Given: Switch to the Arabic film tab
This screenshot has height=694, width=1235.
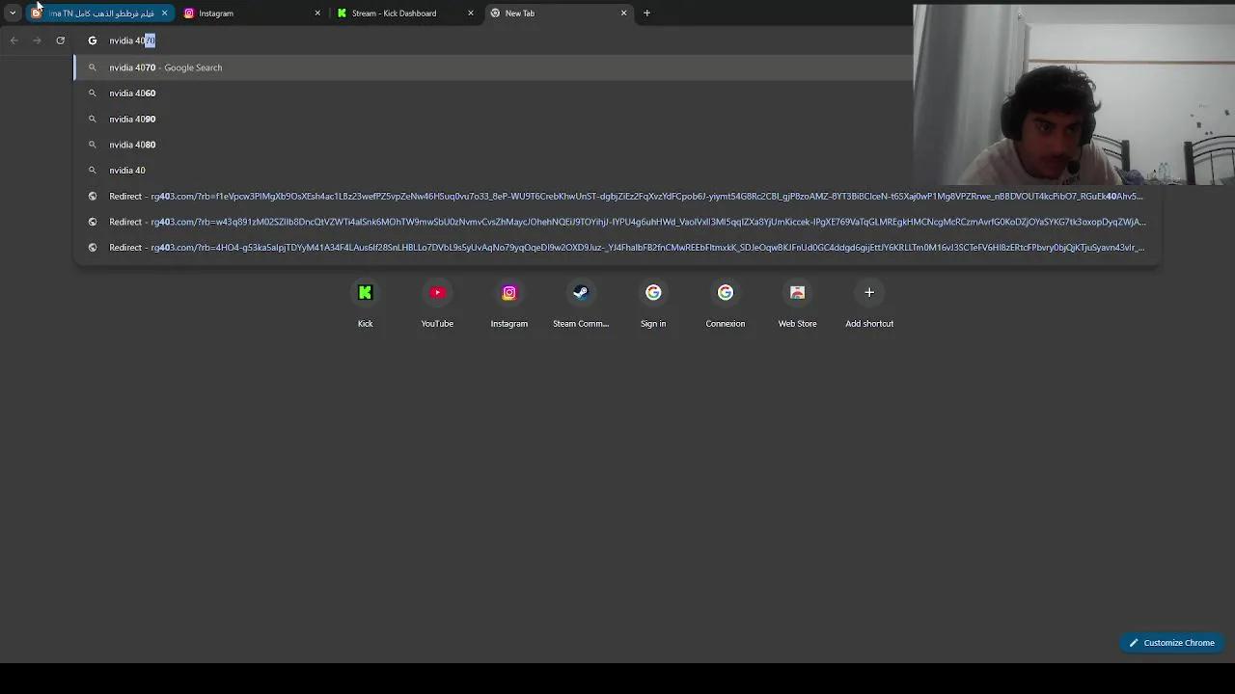Looking at the screenshot, I should (100, 13).
